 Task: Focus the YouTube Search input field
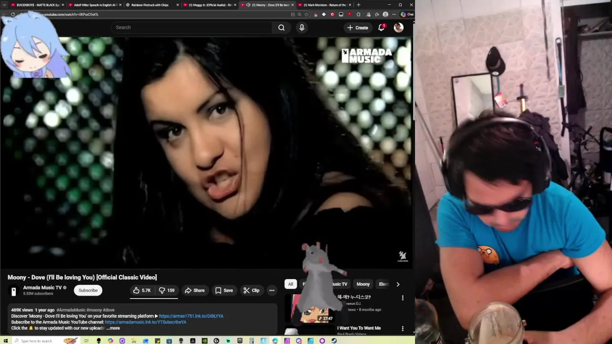pos(192,28)
